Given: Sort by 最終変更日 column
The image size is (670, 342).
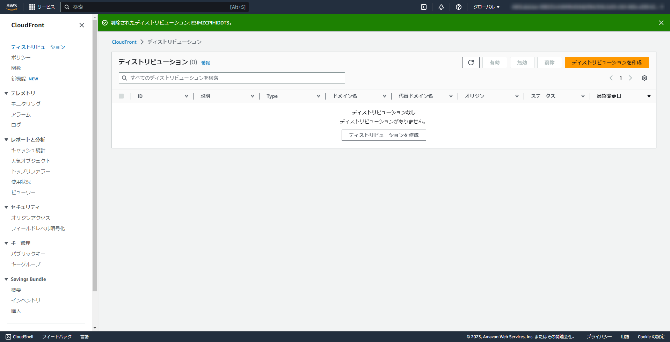Looking at the screenshot, I should click(610, 96).
